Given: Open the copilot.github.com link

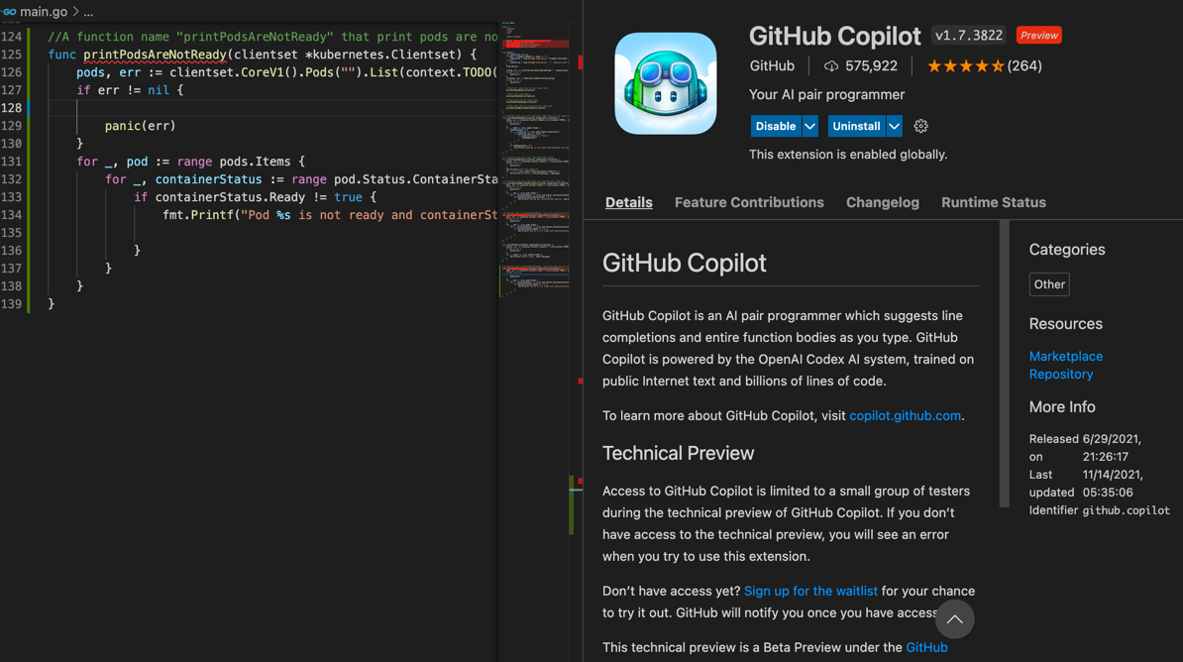Looking at the screenshot, I should tap(905, 416).
